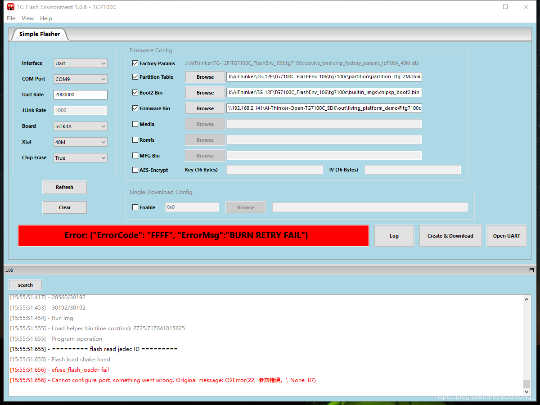Viewport: 540px width, 405px height.
Task: Click the IV (16 Bytes) field
Action: pyautogui.click(x=413, y=170)
